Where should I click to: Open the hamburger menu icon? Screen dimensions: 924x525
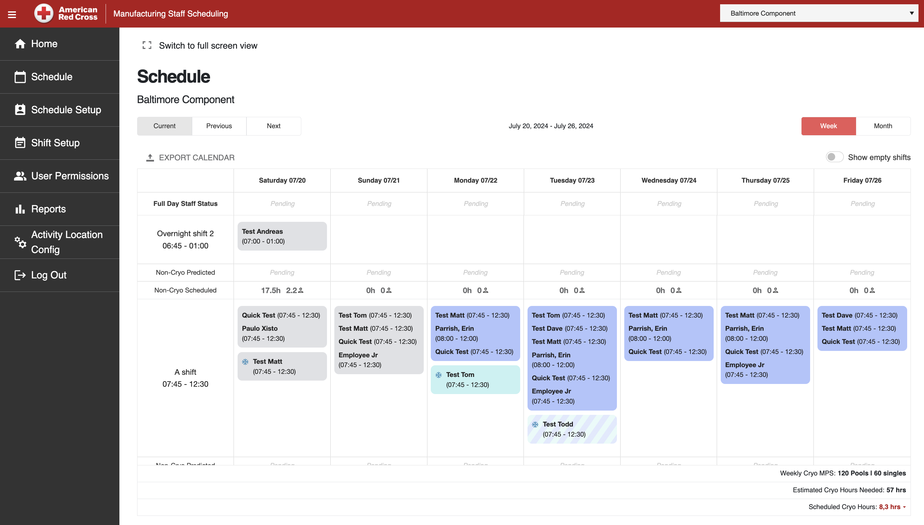12,14
